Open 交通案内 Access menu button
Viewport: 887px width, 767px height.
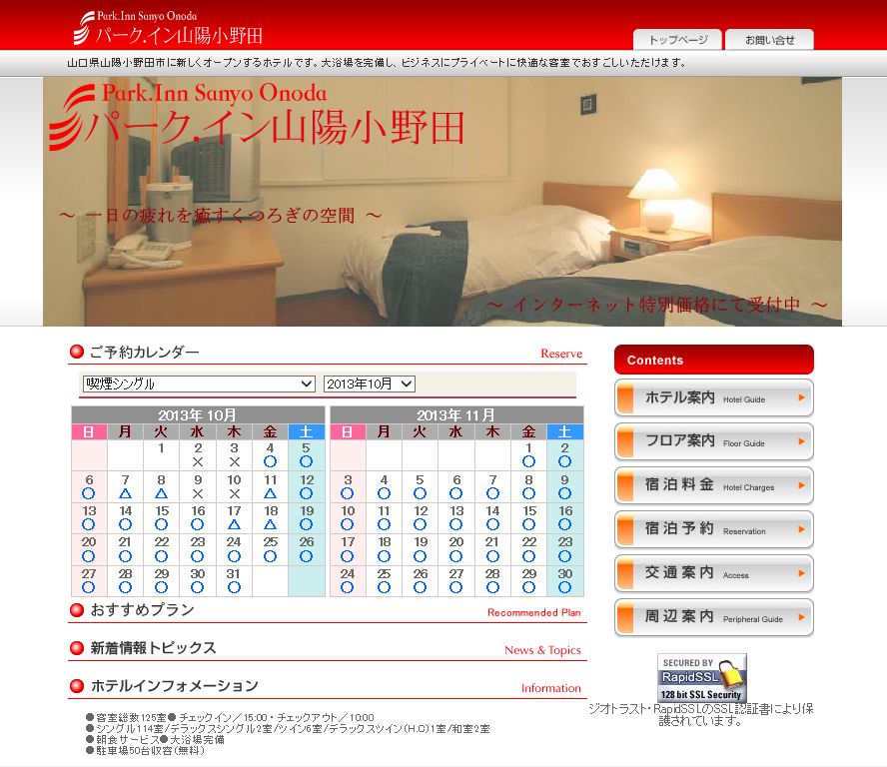[x=714, y=573]
